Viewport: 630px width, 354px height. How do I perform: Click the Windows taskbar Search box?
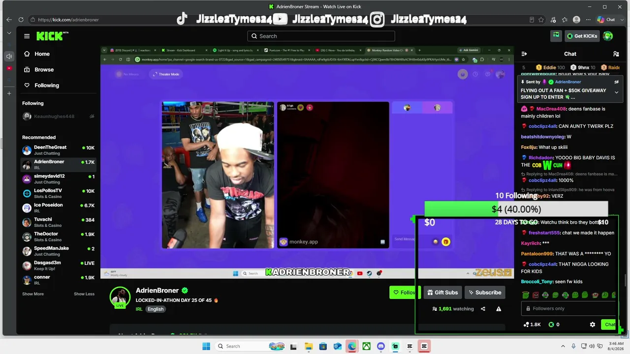[251, 346]
